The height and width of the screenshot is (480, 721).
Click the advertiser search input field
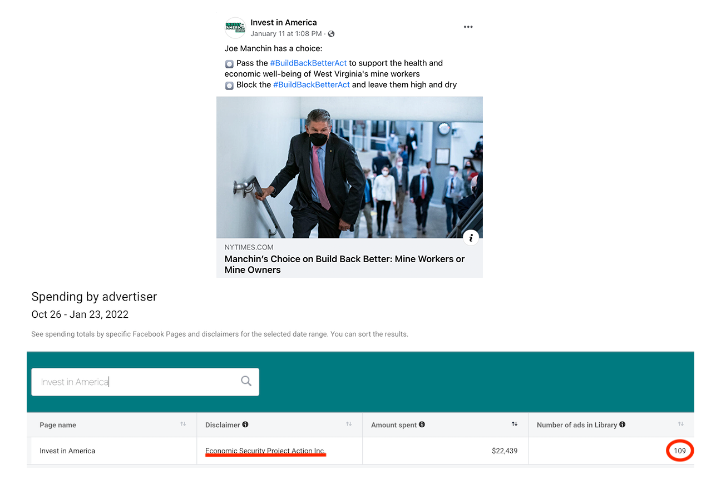pos(145,382)
